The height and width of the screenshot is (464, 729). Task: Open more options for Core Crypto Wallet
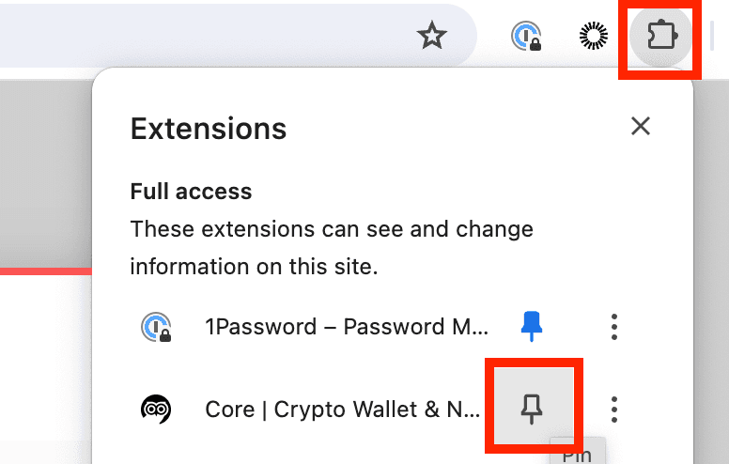(x=613, y=409)
